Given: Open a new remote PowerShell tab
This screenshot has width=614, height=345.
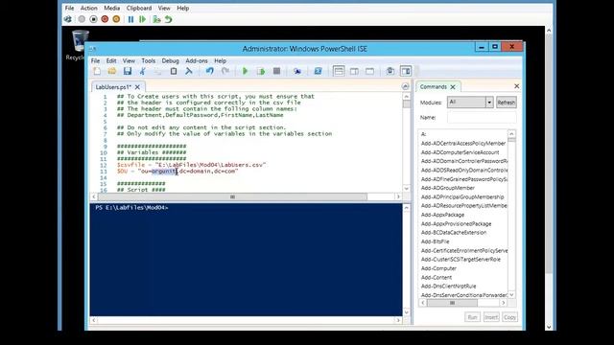Looking at the screenshot, I should 297,71.
